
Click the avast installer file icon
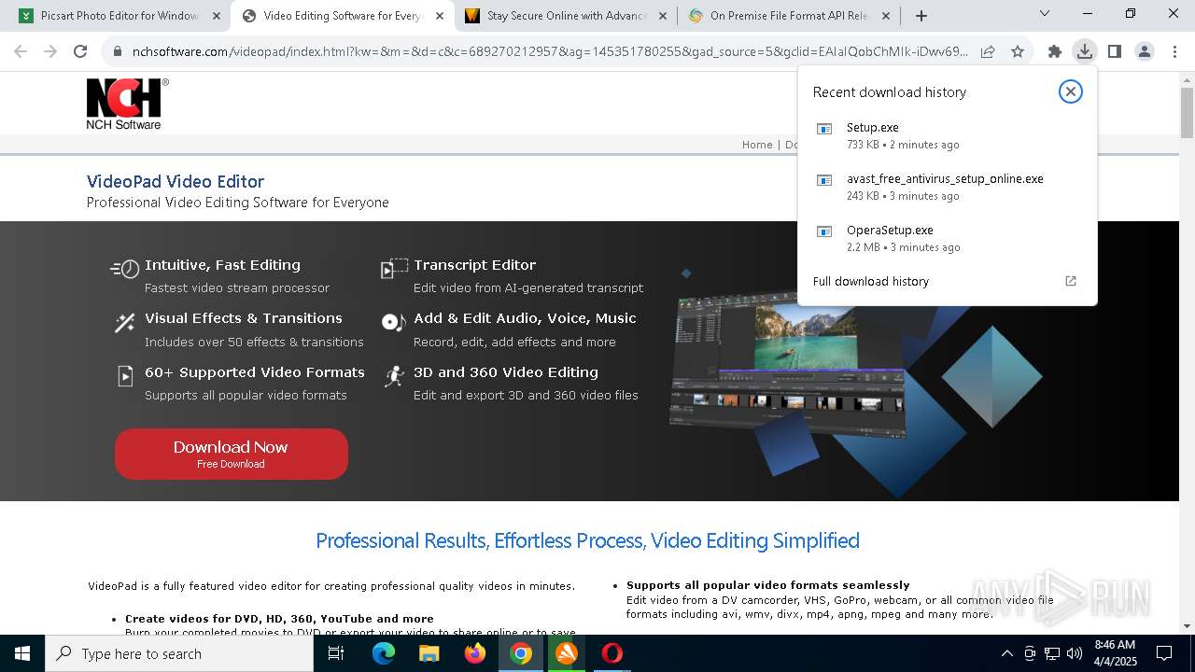click(824, 180)
